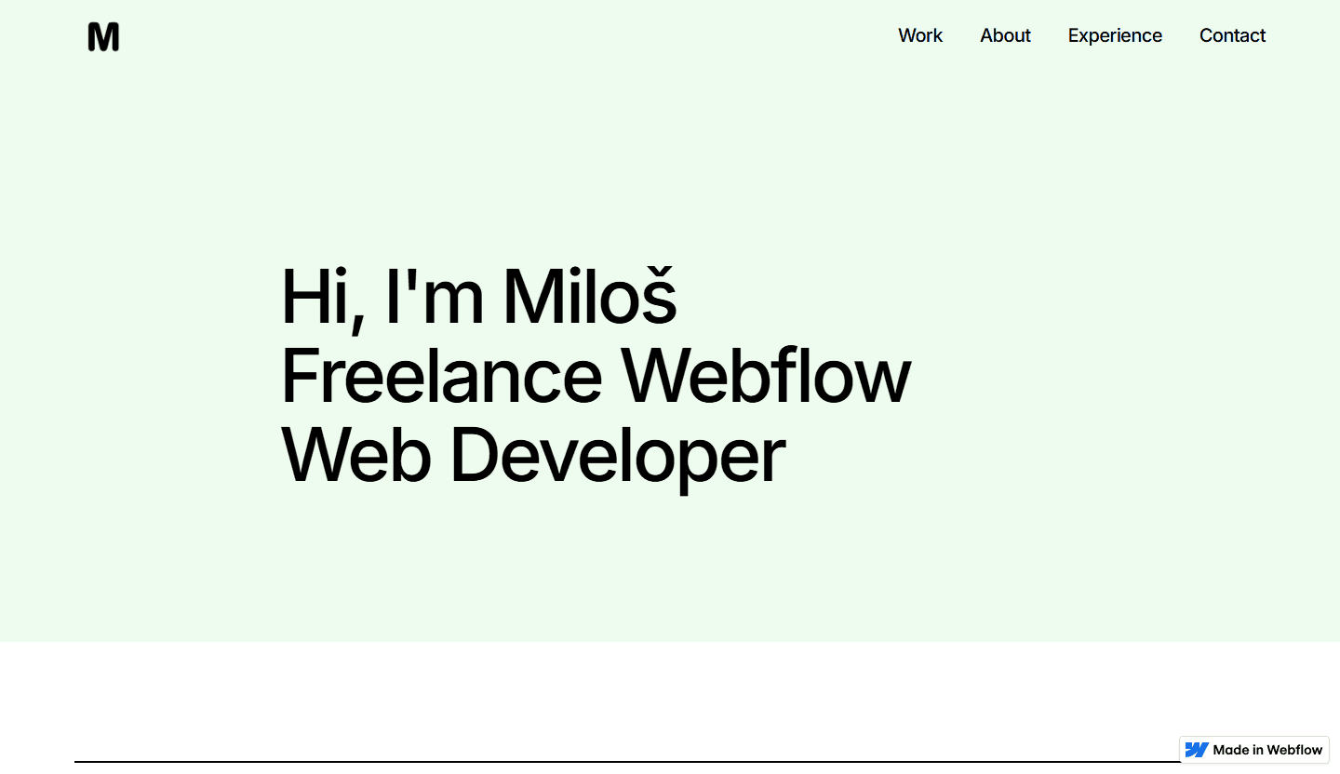Click the bold M logo
1340x774 pixels.
[x=103, y=37]
